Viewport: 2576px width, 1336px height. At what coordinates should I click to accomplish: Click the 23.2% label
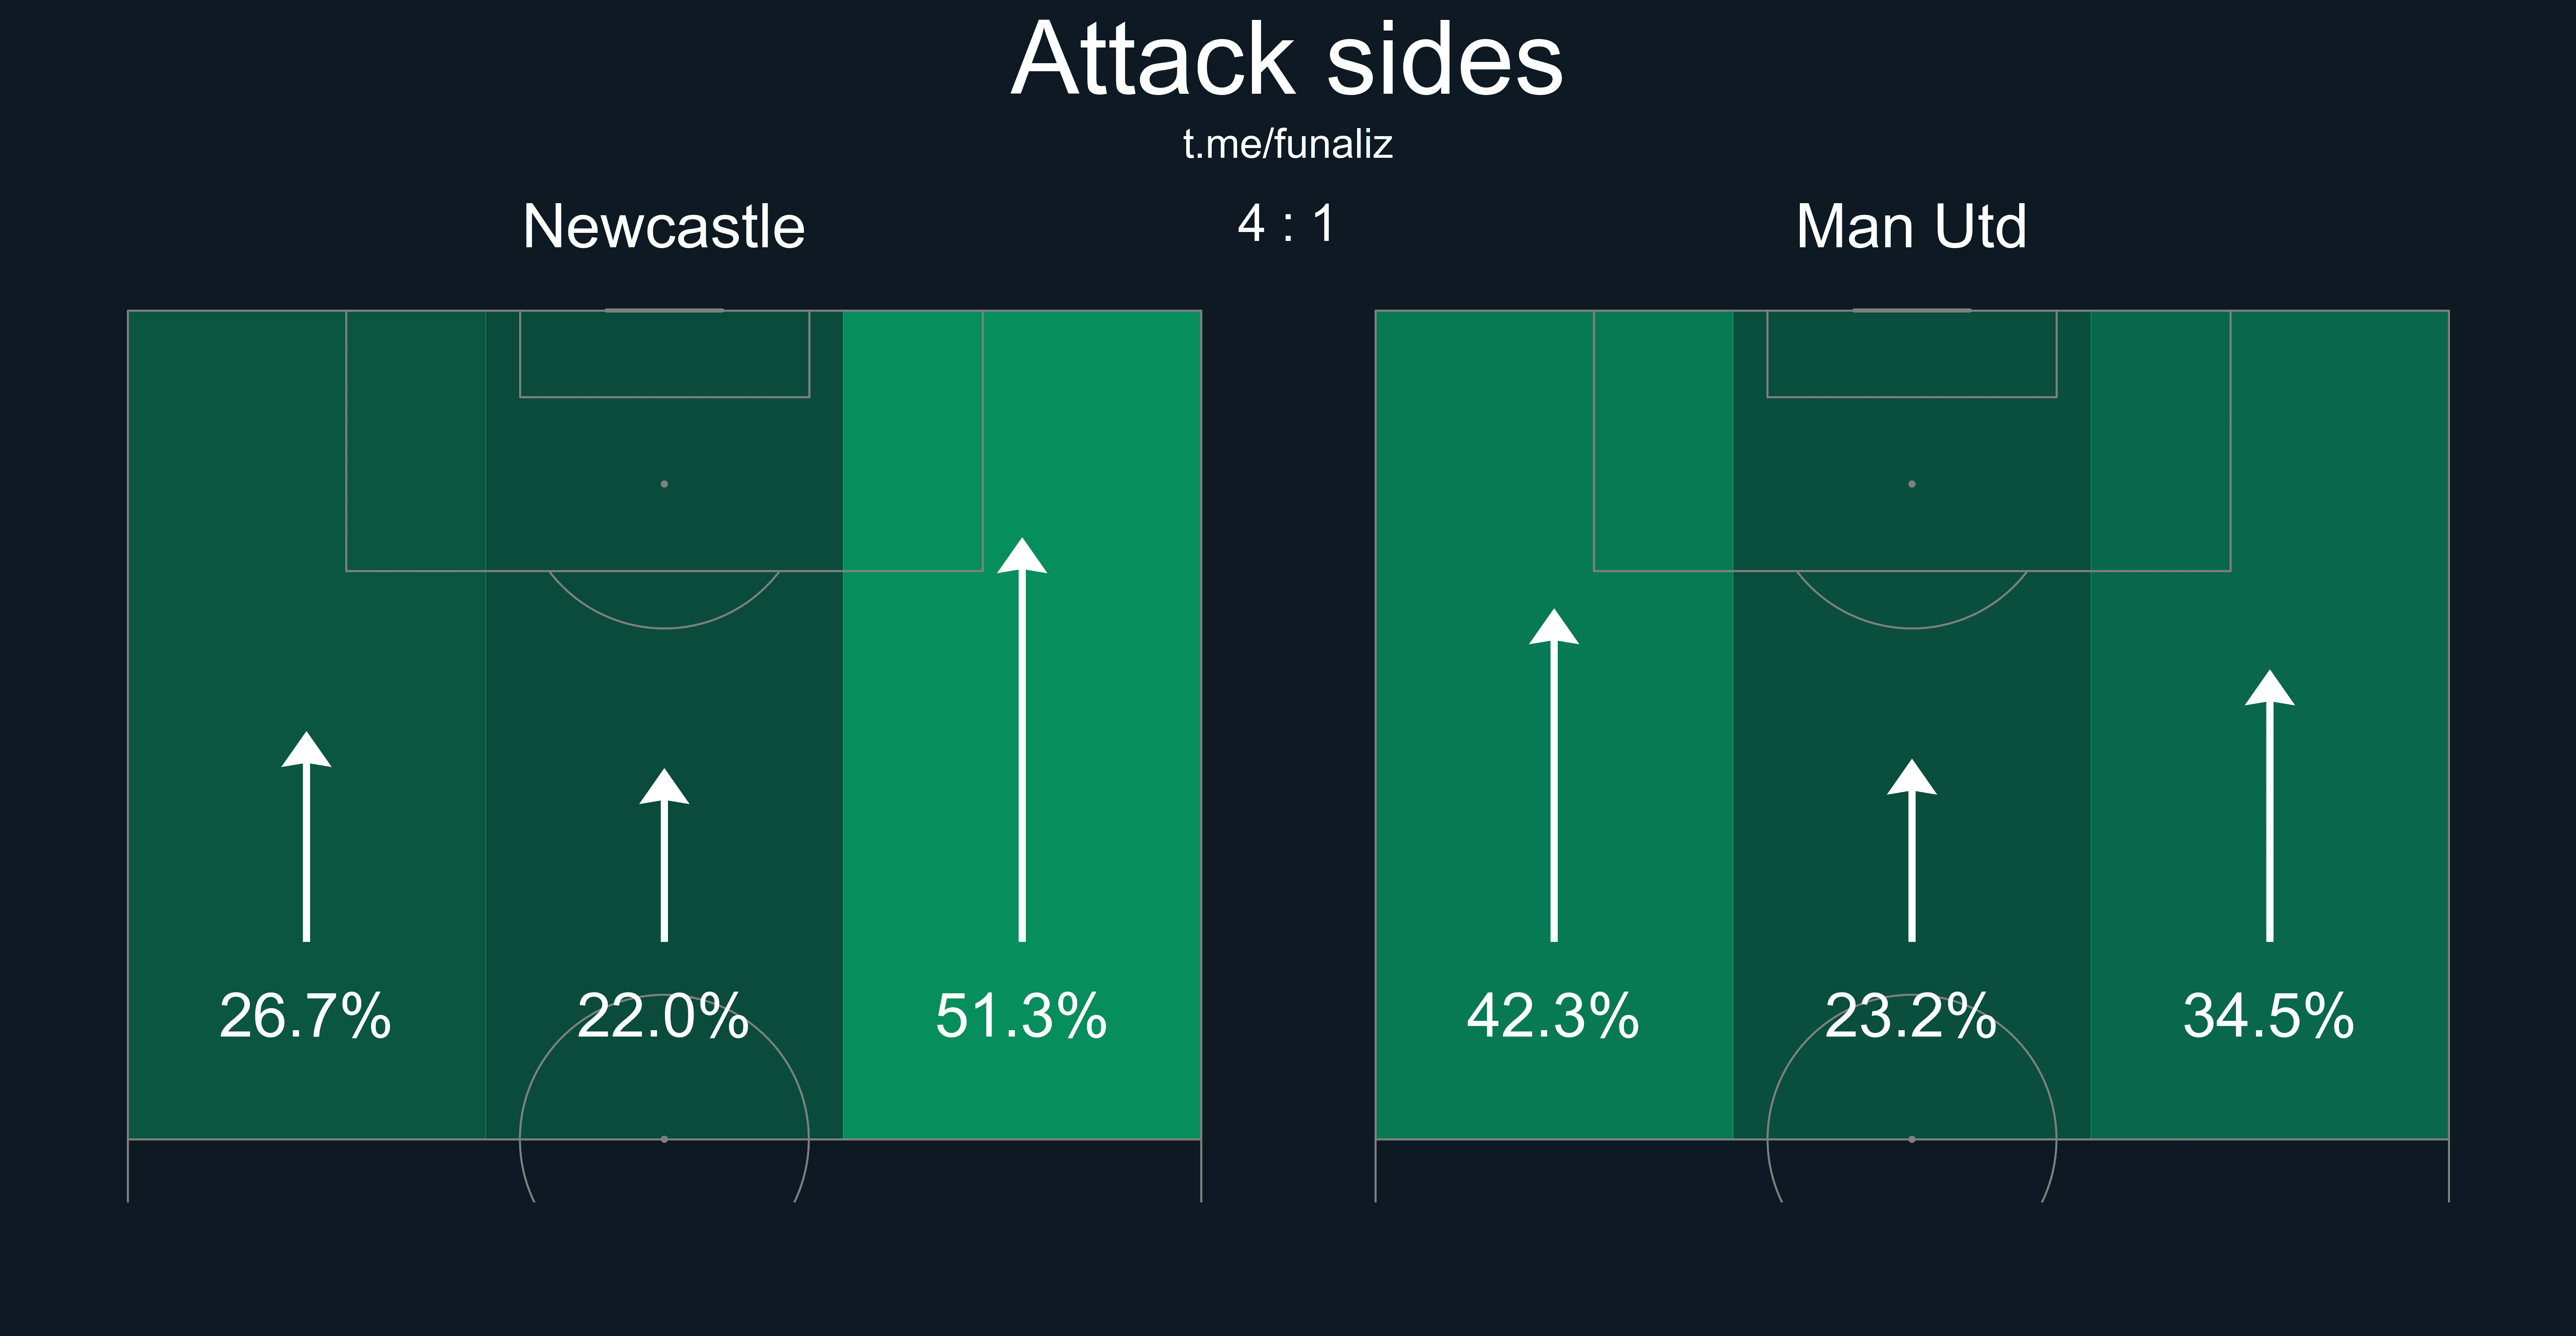point(1911,1016)
